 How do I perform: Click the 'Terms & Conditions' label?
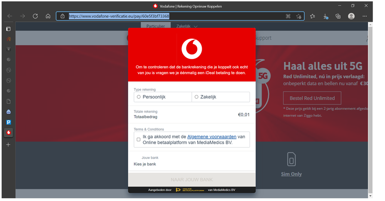[x=149, y=129]
